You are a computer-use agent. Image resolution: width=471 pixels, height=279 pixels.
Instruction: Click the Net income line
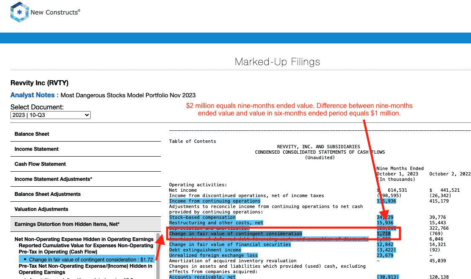pyautogui.click(x=183, y=190)
